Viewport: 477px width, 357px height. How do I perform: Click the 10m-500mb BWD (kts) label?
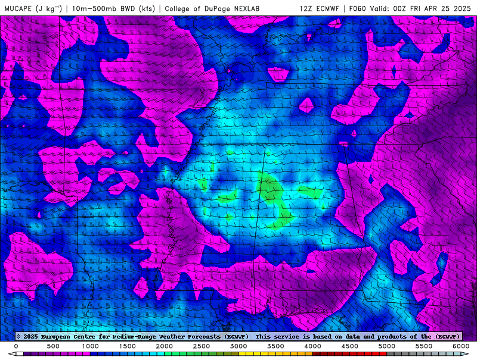point(113,8)
